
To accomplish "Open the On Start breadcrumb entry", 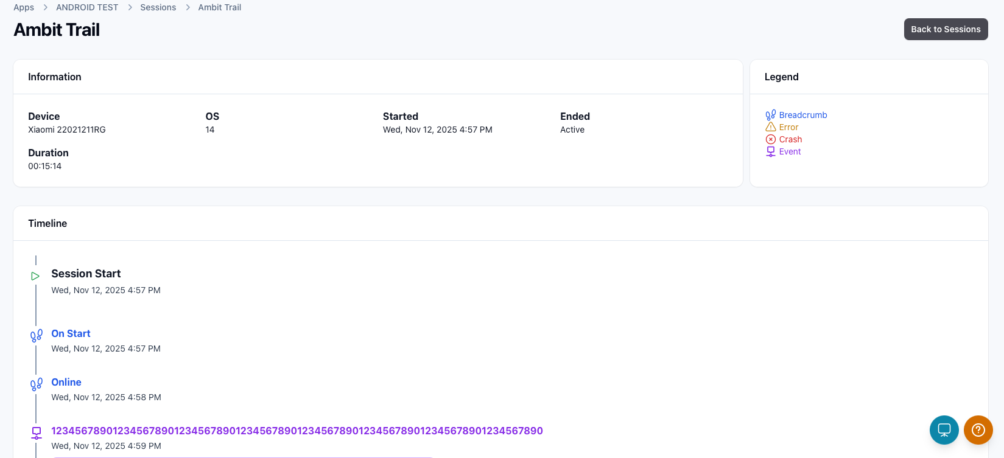I will point(71,333).
